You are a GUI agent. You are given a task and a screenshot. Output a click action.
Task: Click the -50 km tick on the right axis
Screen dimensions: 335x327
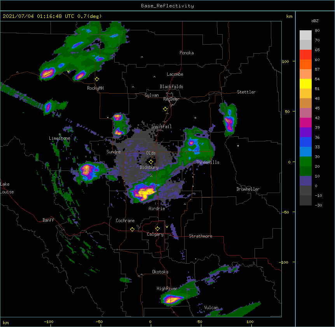[x=285, y=212]
